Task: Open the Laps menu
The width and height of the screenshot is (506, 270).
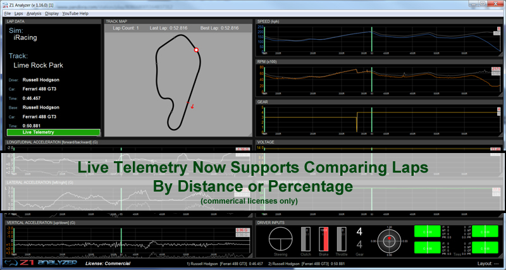Action: coord(19,13)
